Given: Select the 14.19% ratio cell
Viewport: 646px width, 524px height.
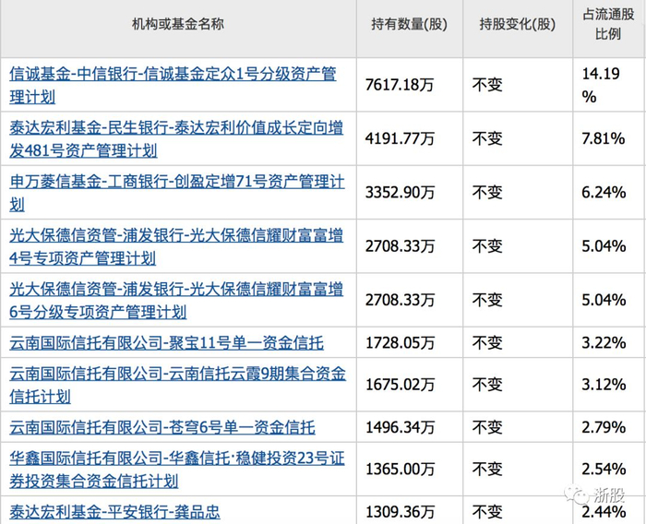Looking at the screenshot, I should click(x=601, y=85).
